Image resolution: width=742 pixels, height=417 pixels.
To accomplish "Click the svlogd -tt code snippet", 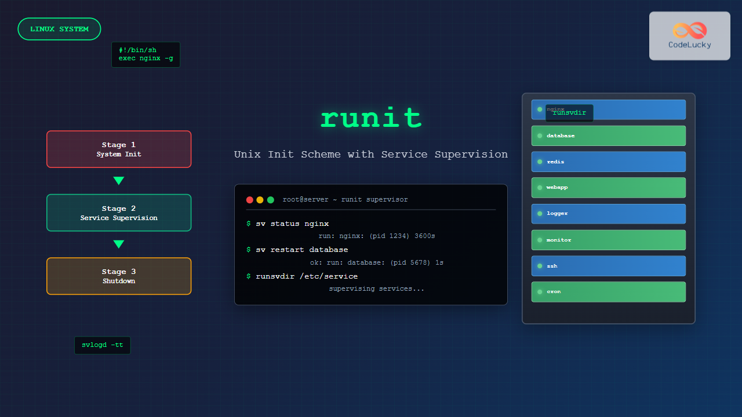I will tap(102, 345).
